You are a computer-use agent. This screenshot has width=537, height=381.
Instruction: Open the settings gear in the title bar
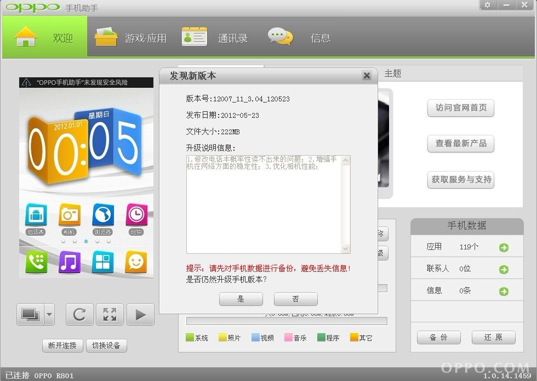(x=487, y=5)
